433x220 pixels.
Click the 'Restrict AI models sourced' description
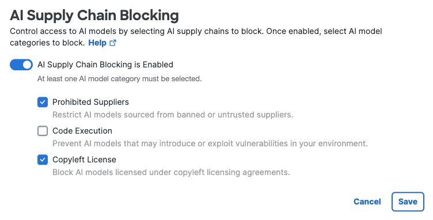tap(173, 115)
